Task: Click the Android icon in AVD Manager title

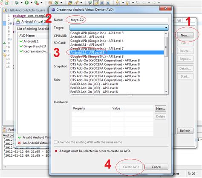Action: pos(18,22)
